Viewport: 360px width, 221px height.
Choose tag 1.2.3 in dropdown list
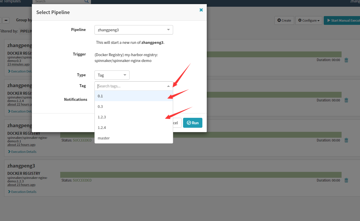(134, 117)
